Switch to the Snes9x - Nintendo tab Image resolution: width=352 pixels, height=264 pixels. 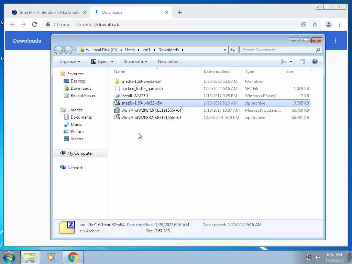(49, 12)
